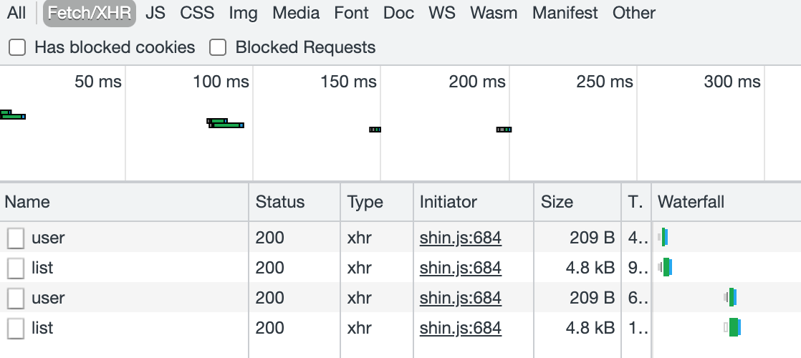Switch to the CSS filter

(x=197, y=13)
